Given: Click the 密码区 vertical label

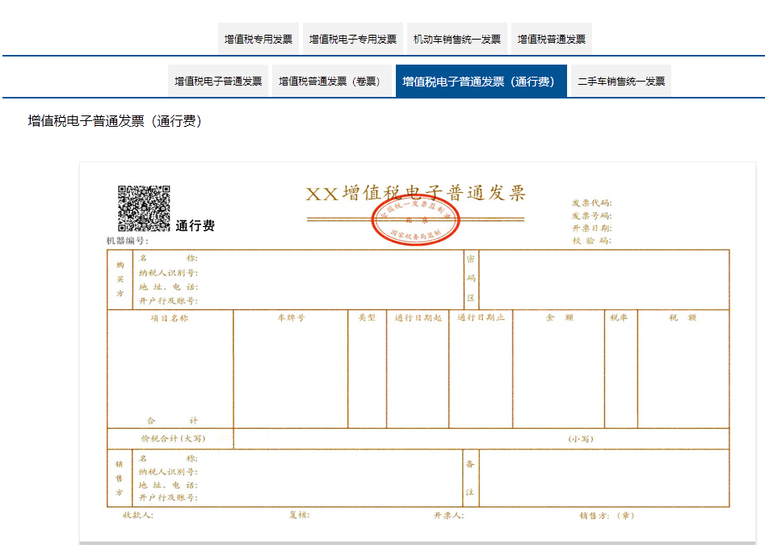Looking at the screenshot, I should point(471,279).
